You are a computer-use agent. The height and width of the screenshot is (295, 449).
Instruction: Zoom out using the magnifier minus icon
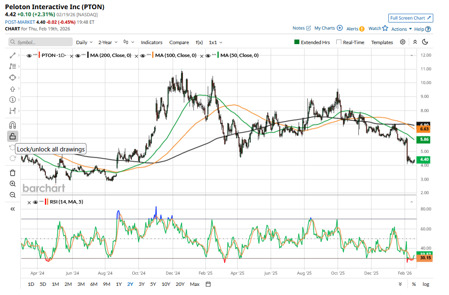tap(12, 195)
